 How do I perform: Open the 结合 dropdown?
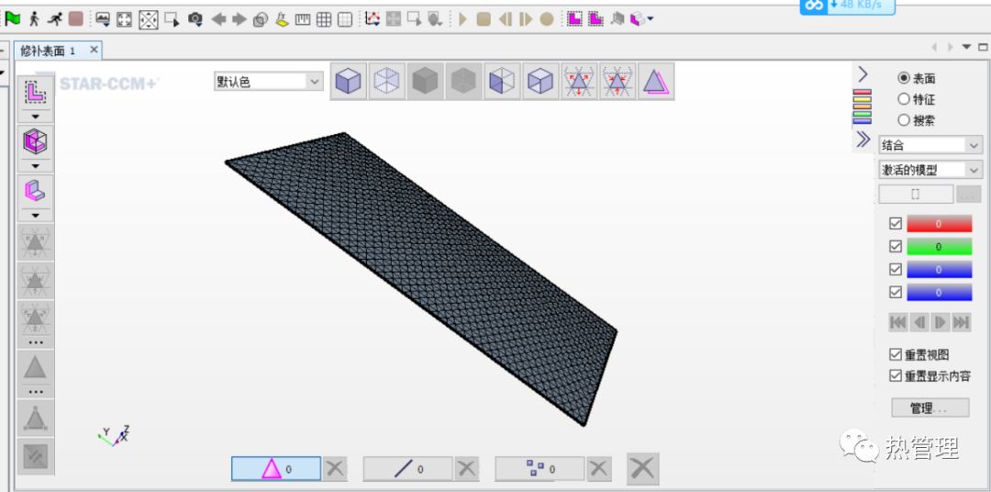tap(930, 145)
